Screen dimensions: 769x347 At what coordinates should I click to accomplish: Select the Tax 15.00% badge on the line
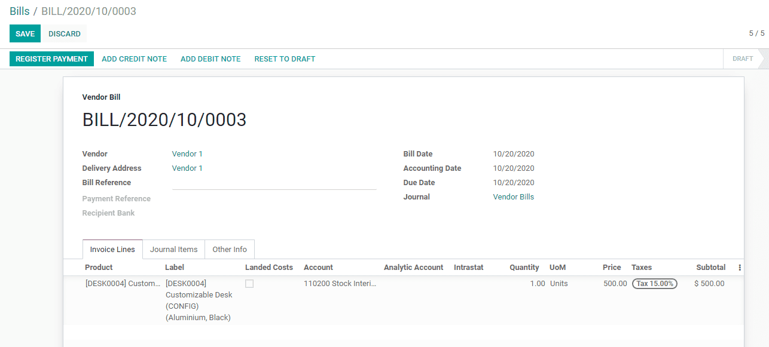[x=654, y=283]
